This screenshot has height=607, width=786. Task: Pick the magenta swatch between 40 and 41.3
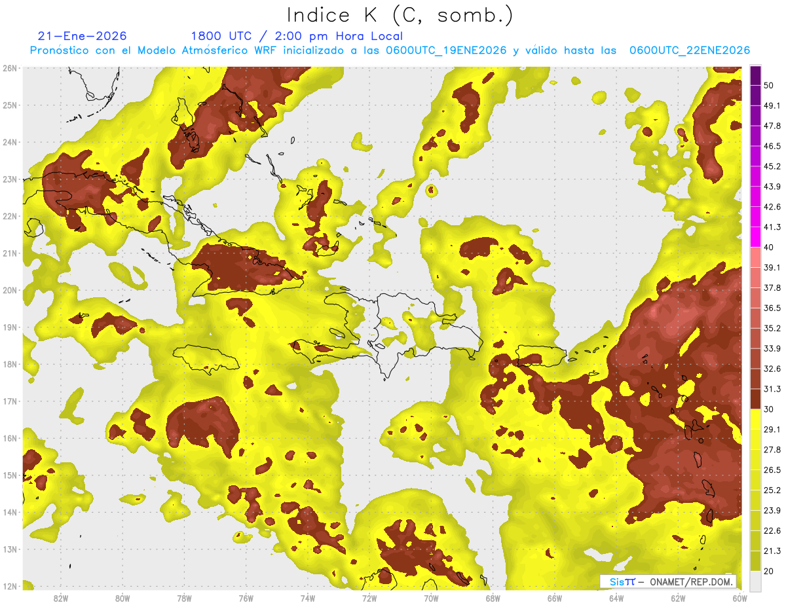(755, 237)
